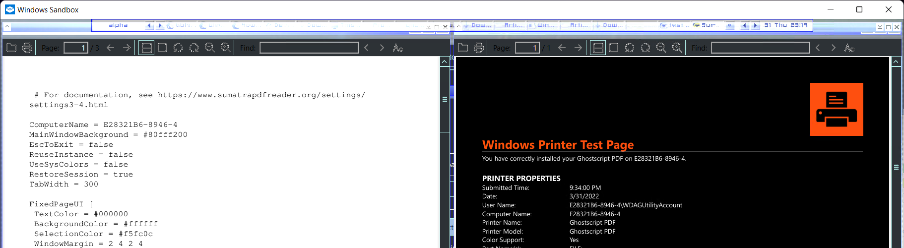Rotate the settings document left
The image size is (904, 248).
click(178, 48)
